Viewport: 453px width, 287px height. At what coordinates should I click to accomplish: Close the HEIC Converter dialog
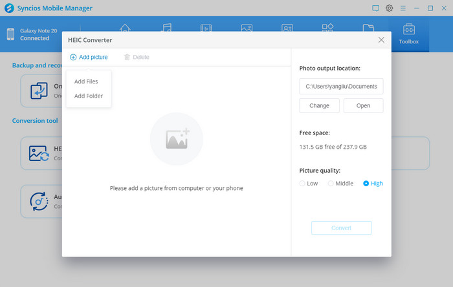(x=381, y=40)
